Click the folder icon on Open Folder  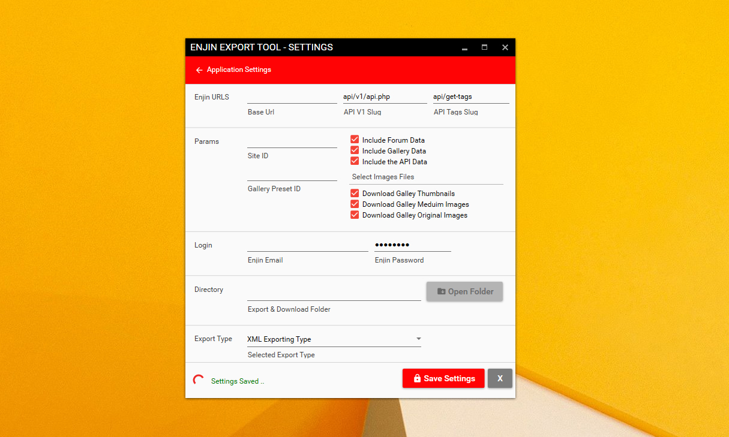point(442,291)
